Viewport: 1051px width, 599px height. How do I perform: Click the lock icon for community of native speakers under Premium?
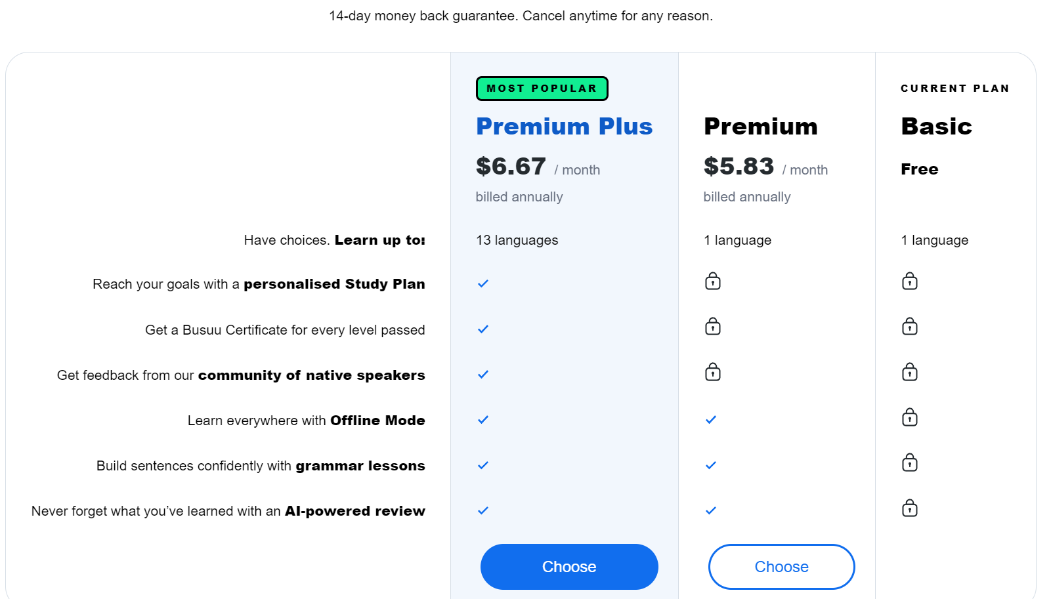point(712,372)
